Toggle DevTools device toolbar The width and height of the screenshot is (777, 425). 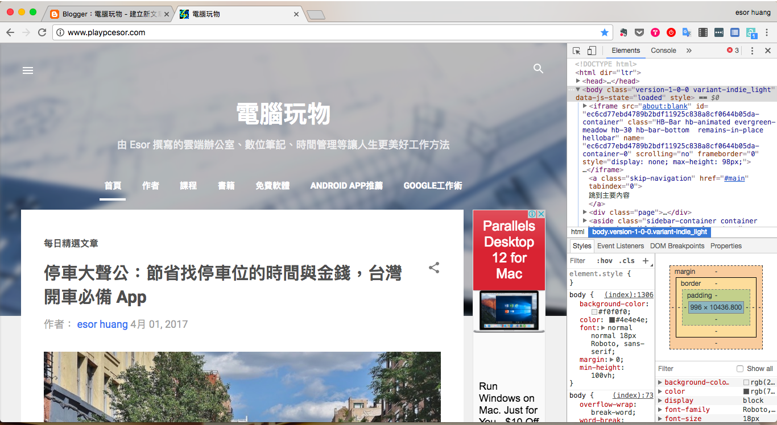pyautogui.click(x=592, y=51)
